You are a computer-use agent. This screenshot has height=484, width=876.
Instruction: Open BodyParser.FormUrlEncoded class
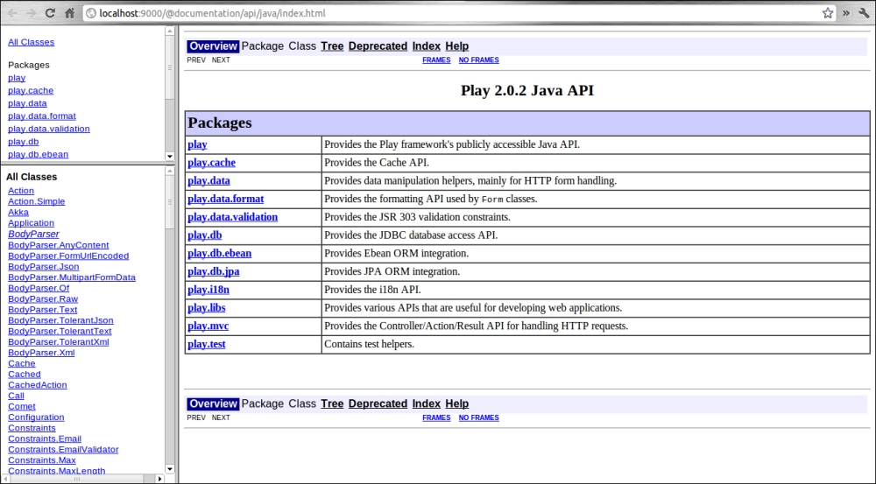68,256
